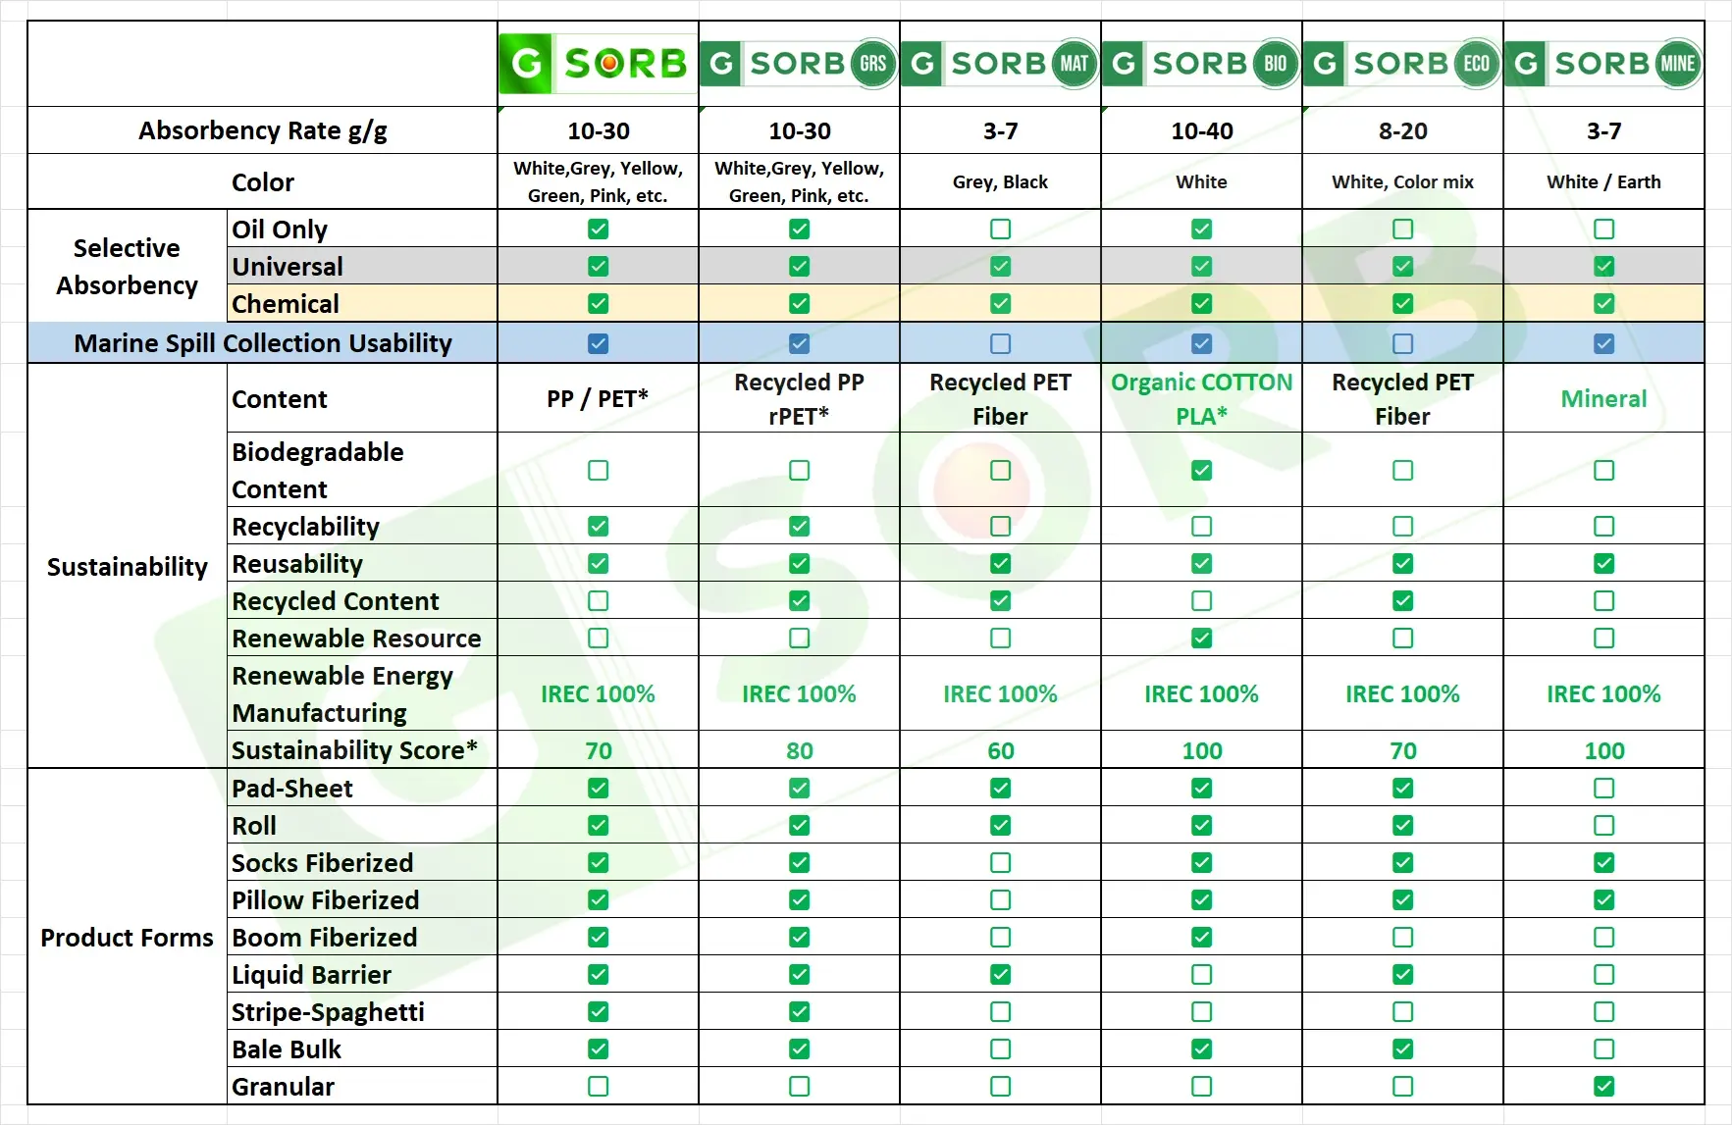Click the G SORB GRS logo

(799, 64)
